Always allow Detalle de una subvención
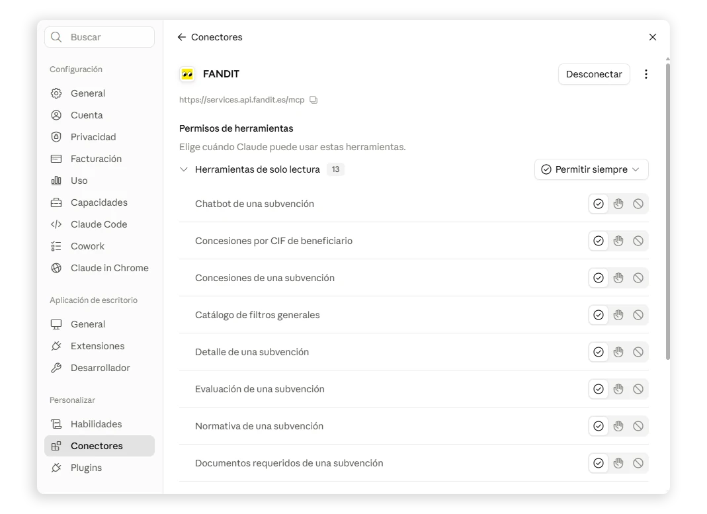This screenshot has width=707, height=514. pos(599,352)
